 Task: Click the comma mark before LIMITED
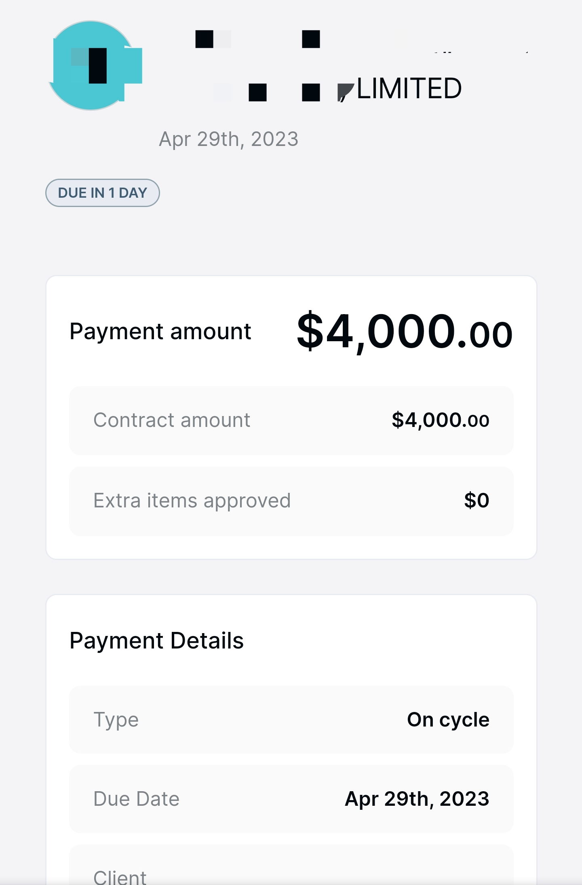[x=345, y=93]
